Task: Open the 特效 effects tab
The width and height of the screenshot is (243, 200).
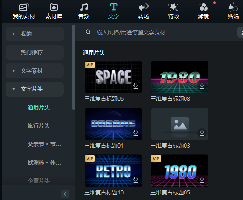Action: pyautogui.click(x=174, y=11)
